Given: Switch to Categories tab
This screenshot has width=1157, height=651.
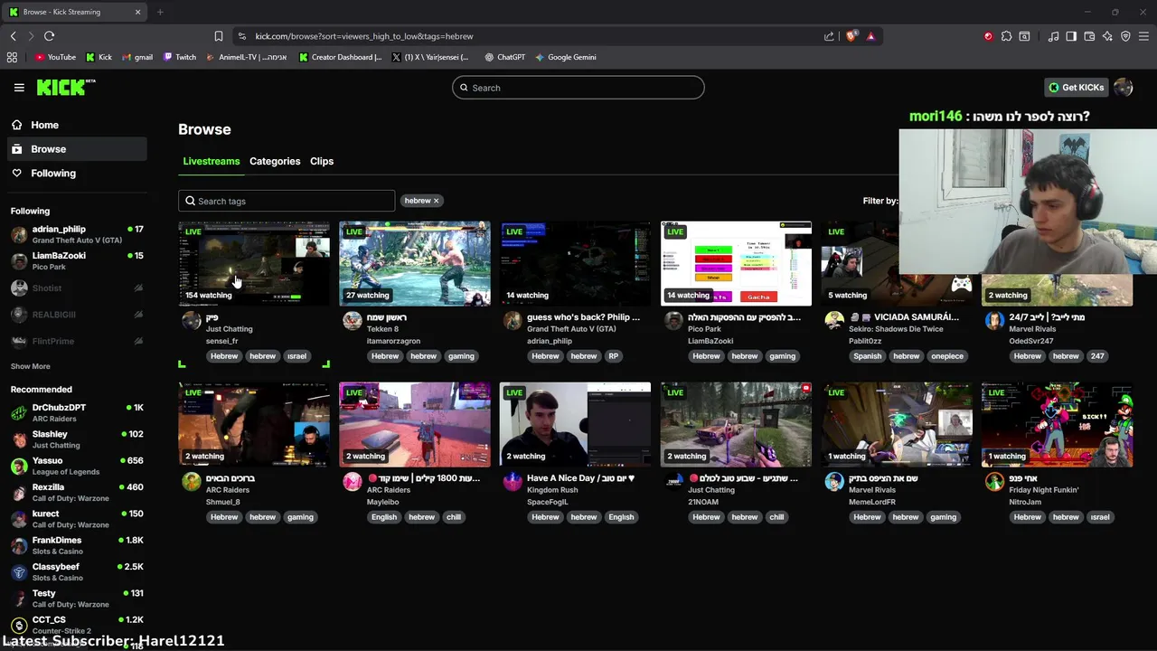Looking at the screenshot, I should pos(275,161).
